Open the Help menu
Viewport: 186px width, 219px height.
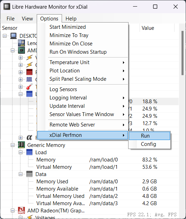[x=71, y=19]
